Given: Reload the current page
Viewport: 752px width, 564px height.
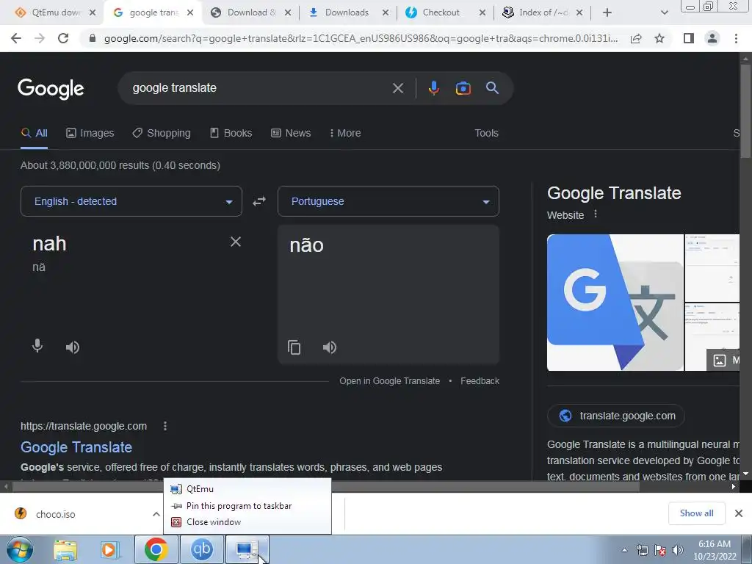Looking at the screenshot, I should coord(63,38).
